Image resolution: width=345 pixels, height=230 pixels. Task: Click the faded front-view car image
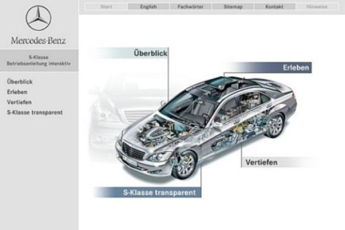coord(123,116)
